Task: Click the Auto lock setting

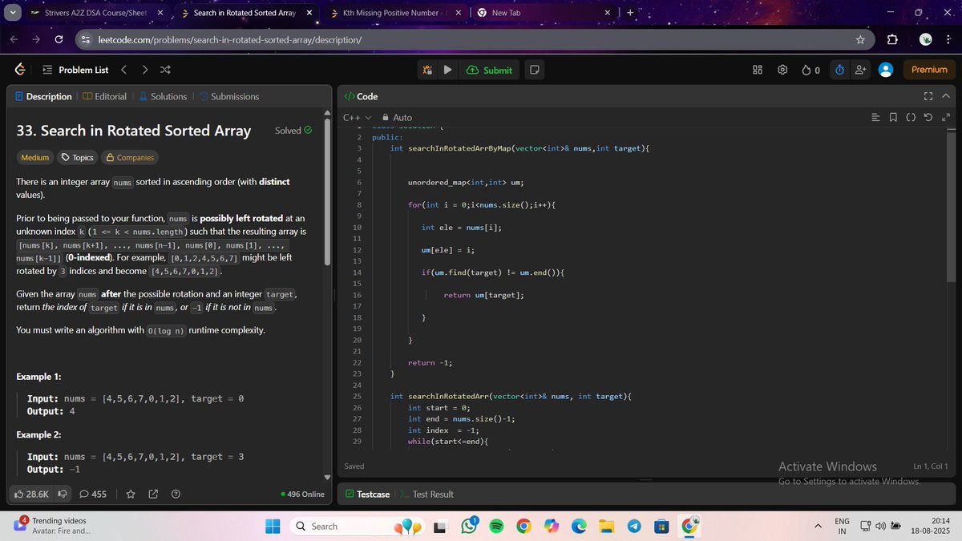Action: (397, 118)
